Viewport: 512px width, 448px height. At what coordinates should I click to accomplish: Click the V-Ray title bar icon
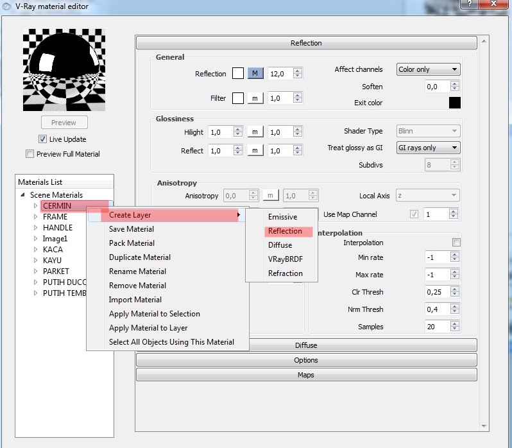[x=6, y=6]
